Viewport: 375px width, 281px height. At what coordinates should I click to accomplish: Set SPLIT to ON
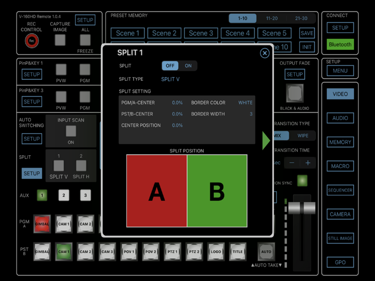point(188,66)
